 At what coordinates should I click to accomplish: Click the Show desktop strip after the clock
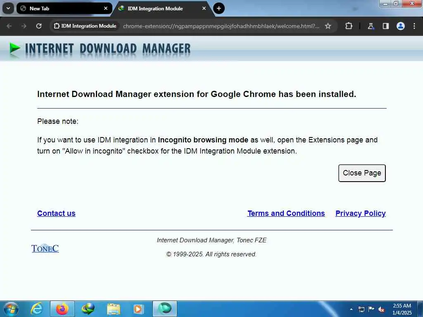click(420, 309)
